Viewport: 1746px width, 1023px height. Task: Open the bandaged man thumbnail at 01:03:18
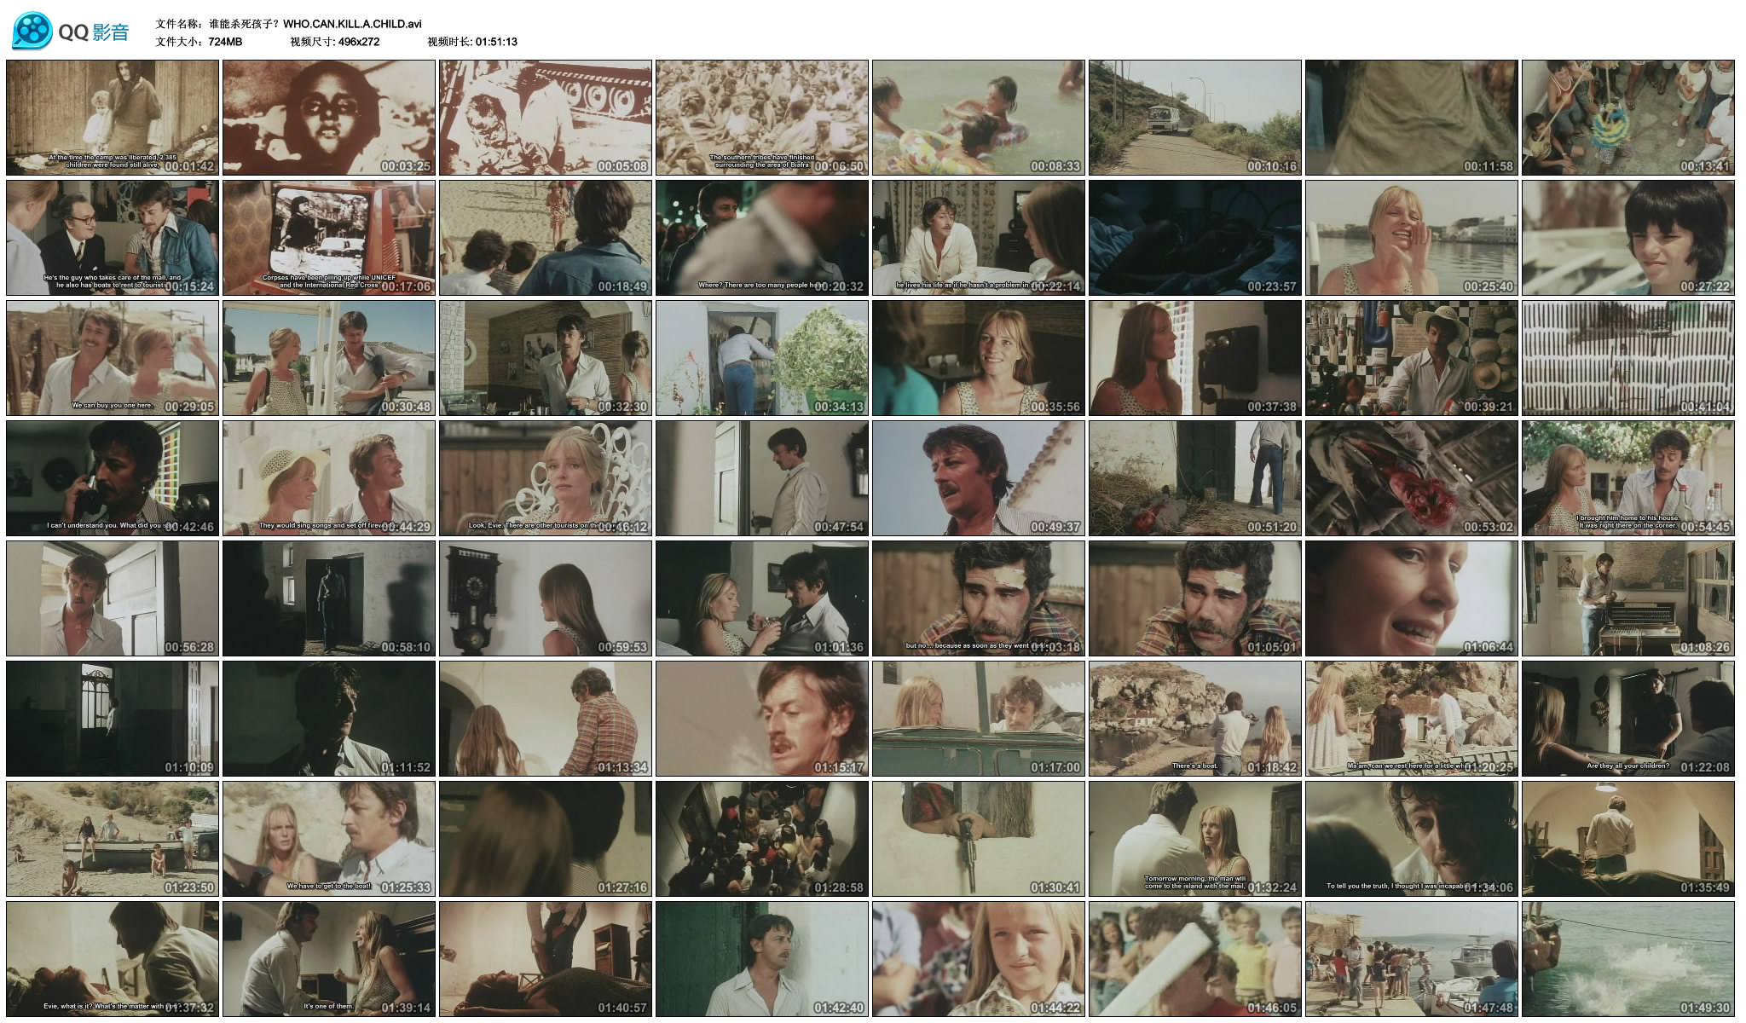978,598
